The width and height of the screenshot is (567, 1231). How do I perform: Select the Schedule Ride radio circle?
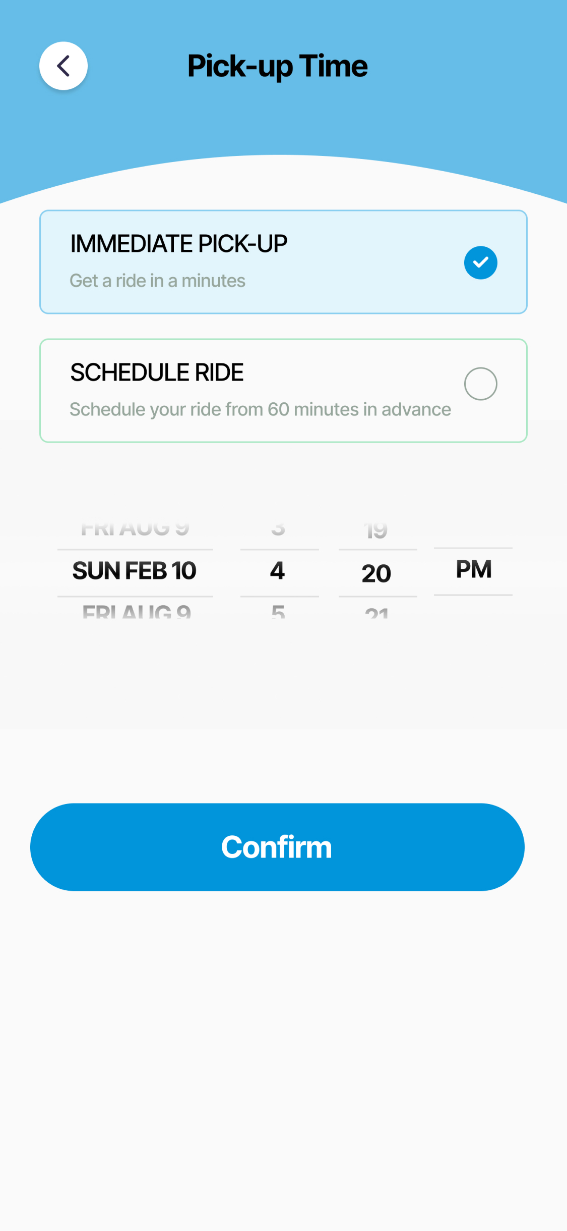click(x=480, y=384)
